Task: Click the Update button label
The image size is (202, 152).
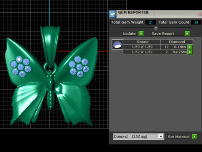Action: coord(129,34)
